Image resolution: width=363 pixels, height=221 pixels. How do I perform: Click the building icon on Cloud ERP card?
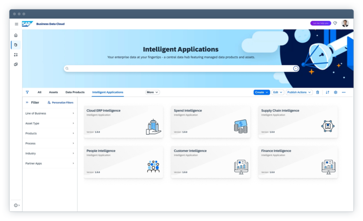pyautogui.click(x=153, y=127)
